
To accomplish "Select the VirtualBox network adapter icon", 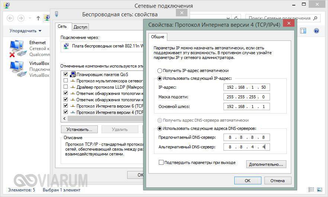I will click(18, 69).
